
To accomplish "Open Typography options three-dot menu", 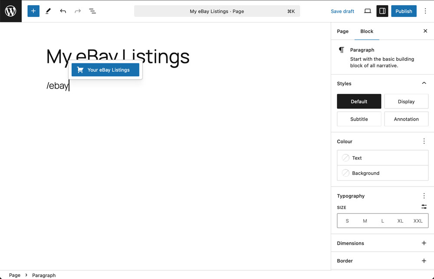I will [424, 196].
